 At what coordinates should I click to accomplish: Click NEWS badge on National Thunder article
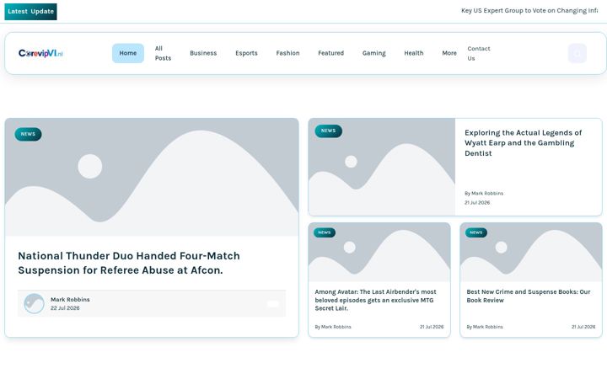28,134
